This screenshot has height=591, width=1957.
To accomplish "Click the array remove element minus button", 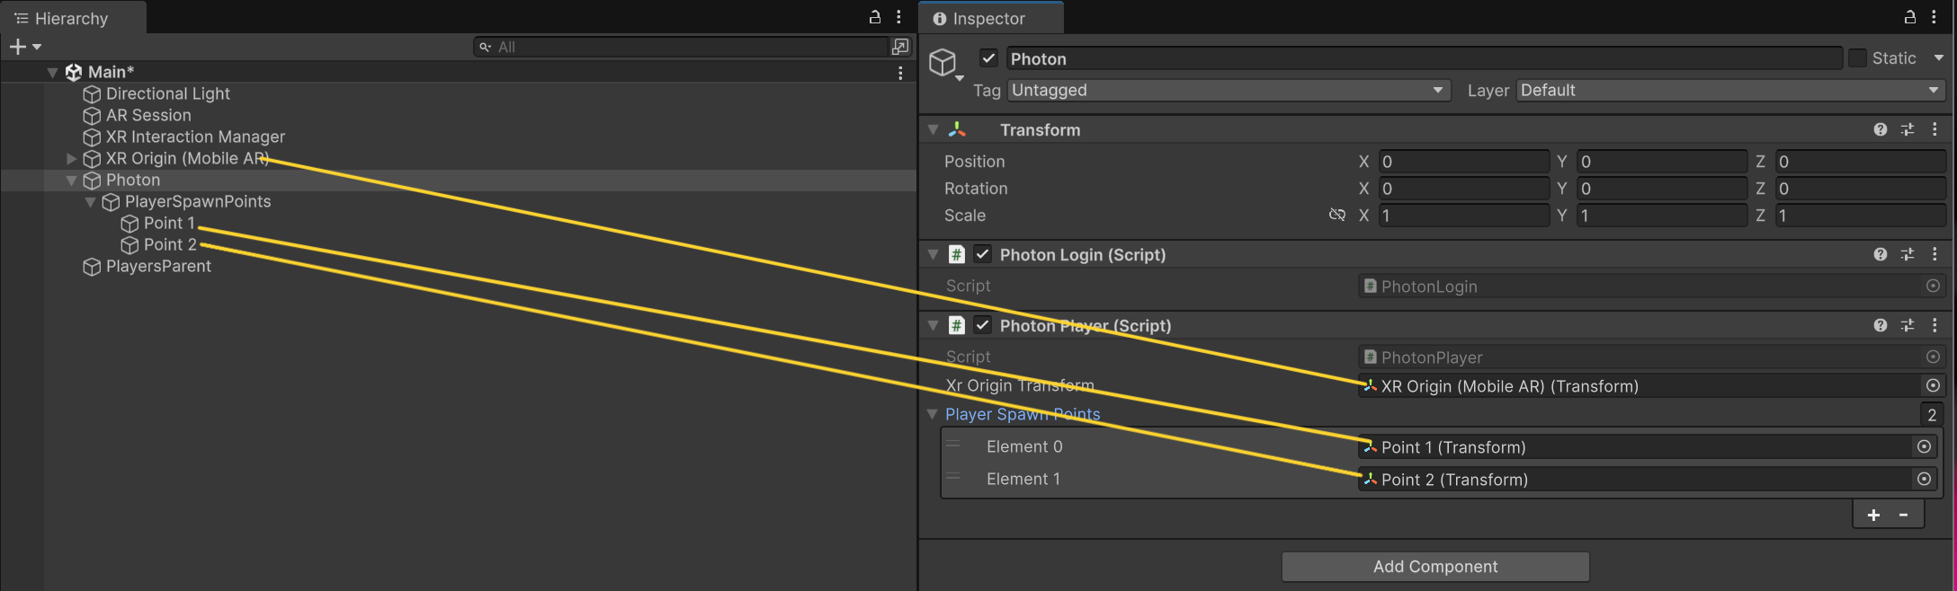I will [x=1904, y=515].
